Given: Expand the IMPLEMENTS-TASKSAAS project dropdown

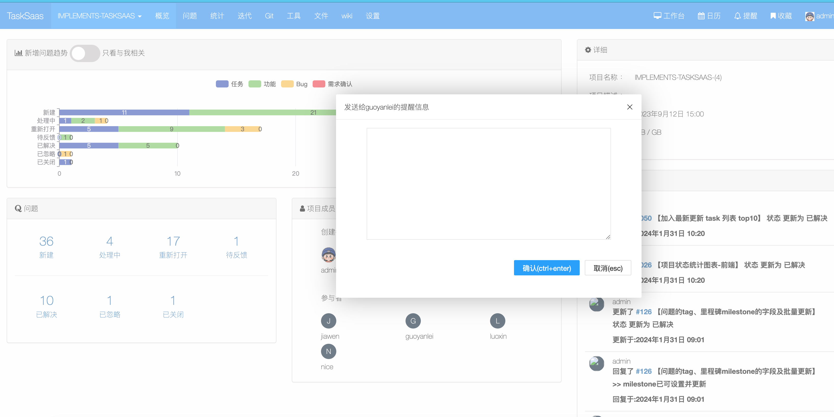Looking at the screenshot, I should [99, 16].
